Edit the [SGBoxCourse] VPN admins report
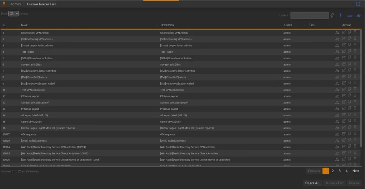 click(x=344, y=39)
